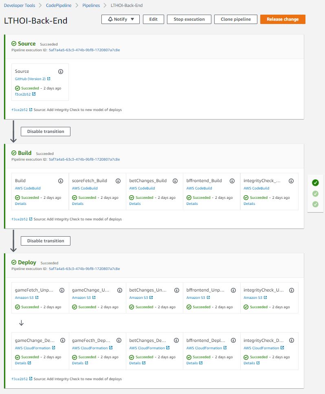
Task: Click the external link icon beside GitHub (Version 2)
Action: click(x=49, y=79)
